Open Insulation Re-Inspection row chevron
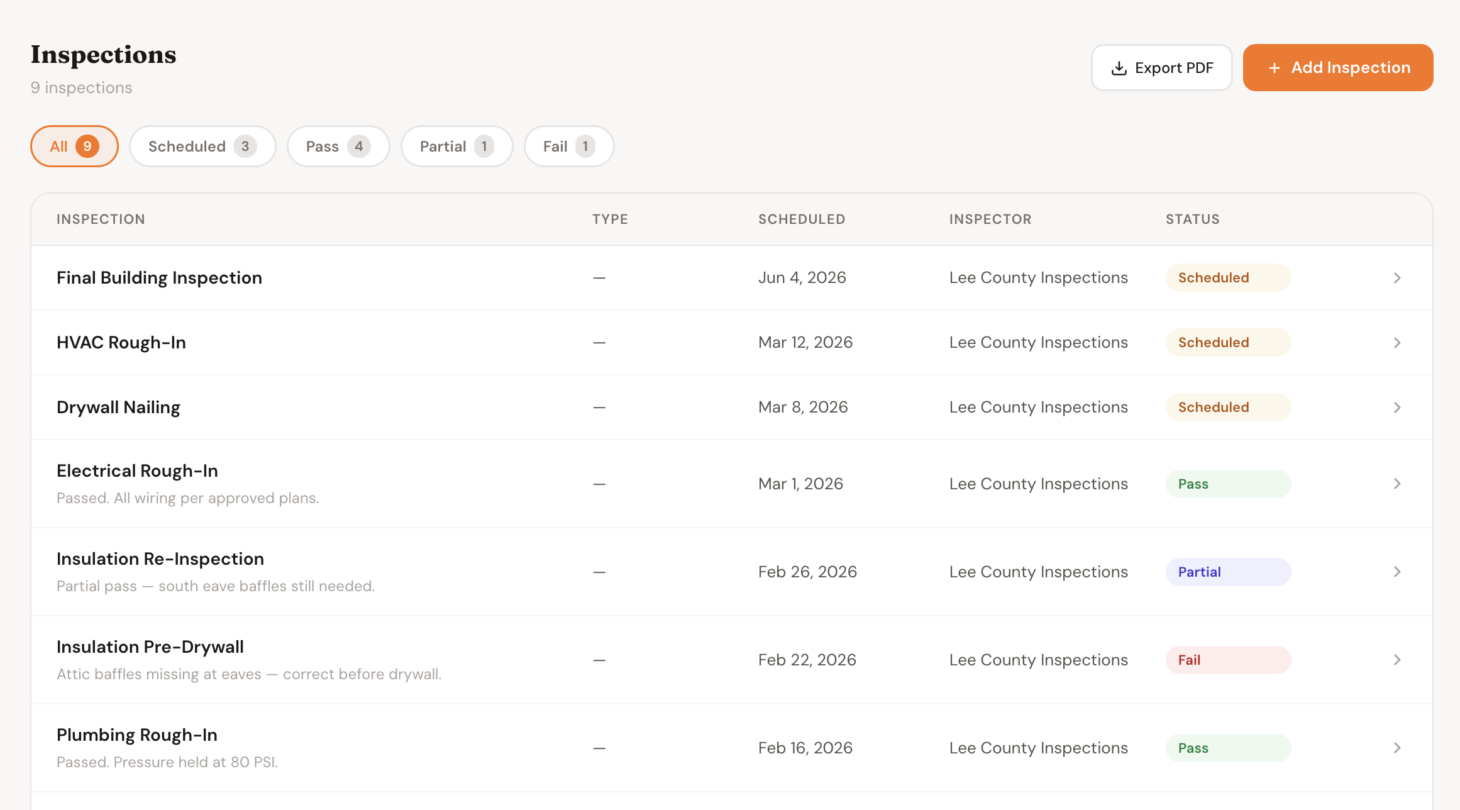 pos(1397,572)
